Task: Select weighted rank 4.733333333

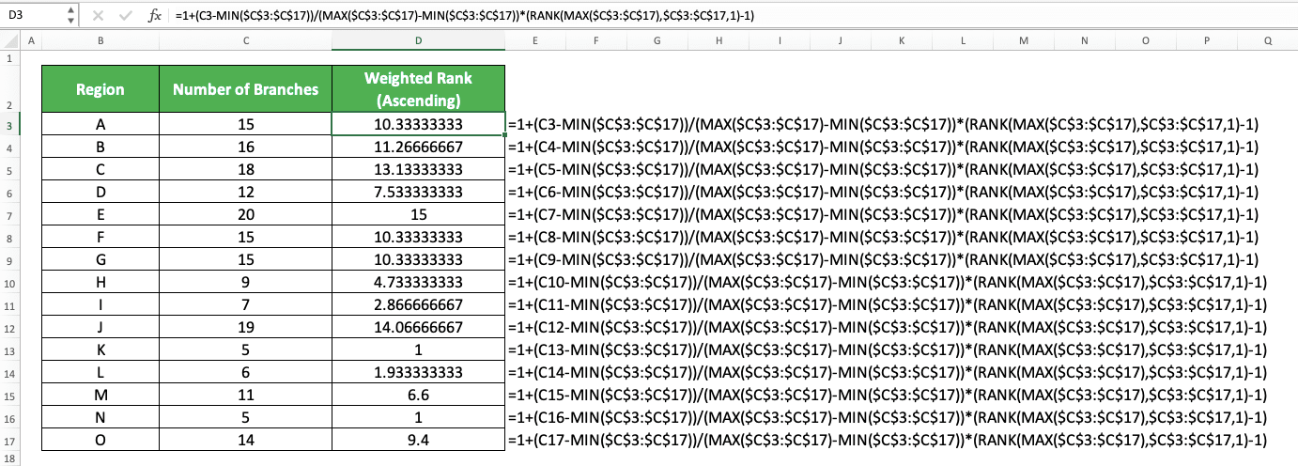Action: (x=418, y=282)
